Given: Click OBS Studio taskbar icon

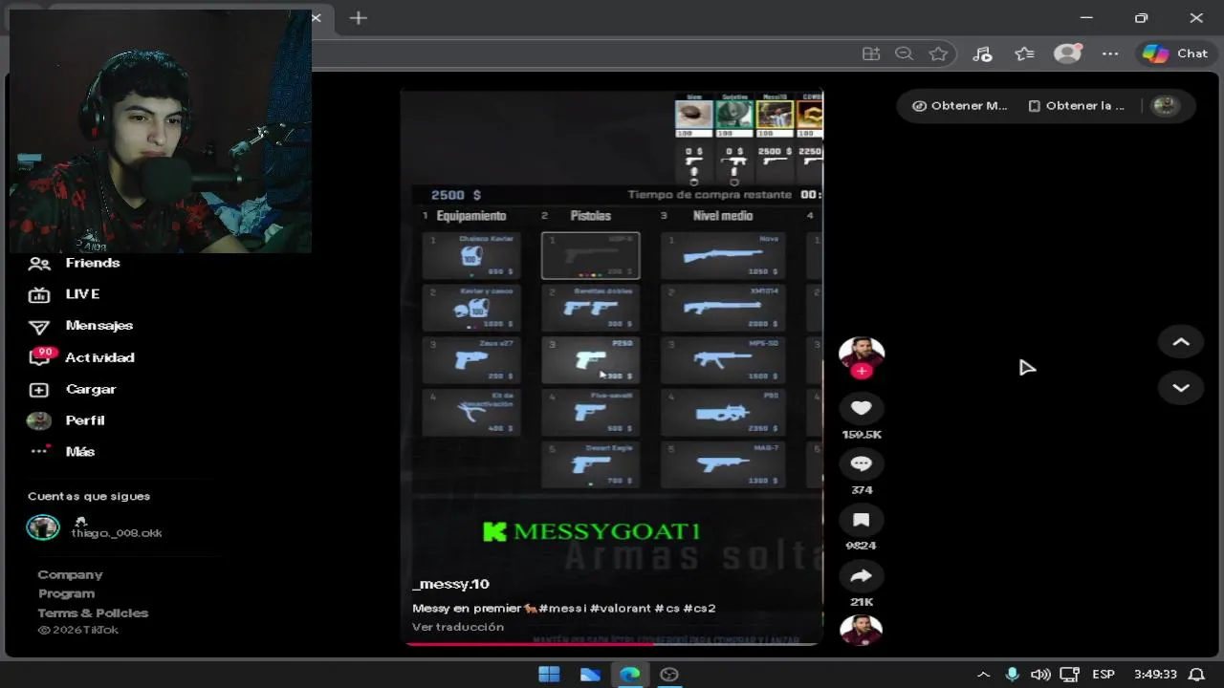Looking at the screenshot, I should pos(669,675).
